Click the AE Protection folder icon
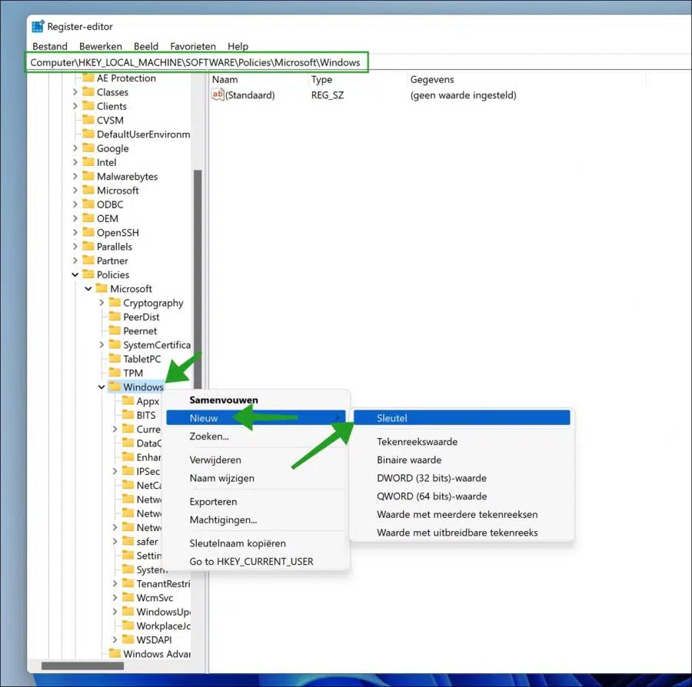692x687 pixels. pos(88,78)
